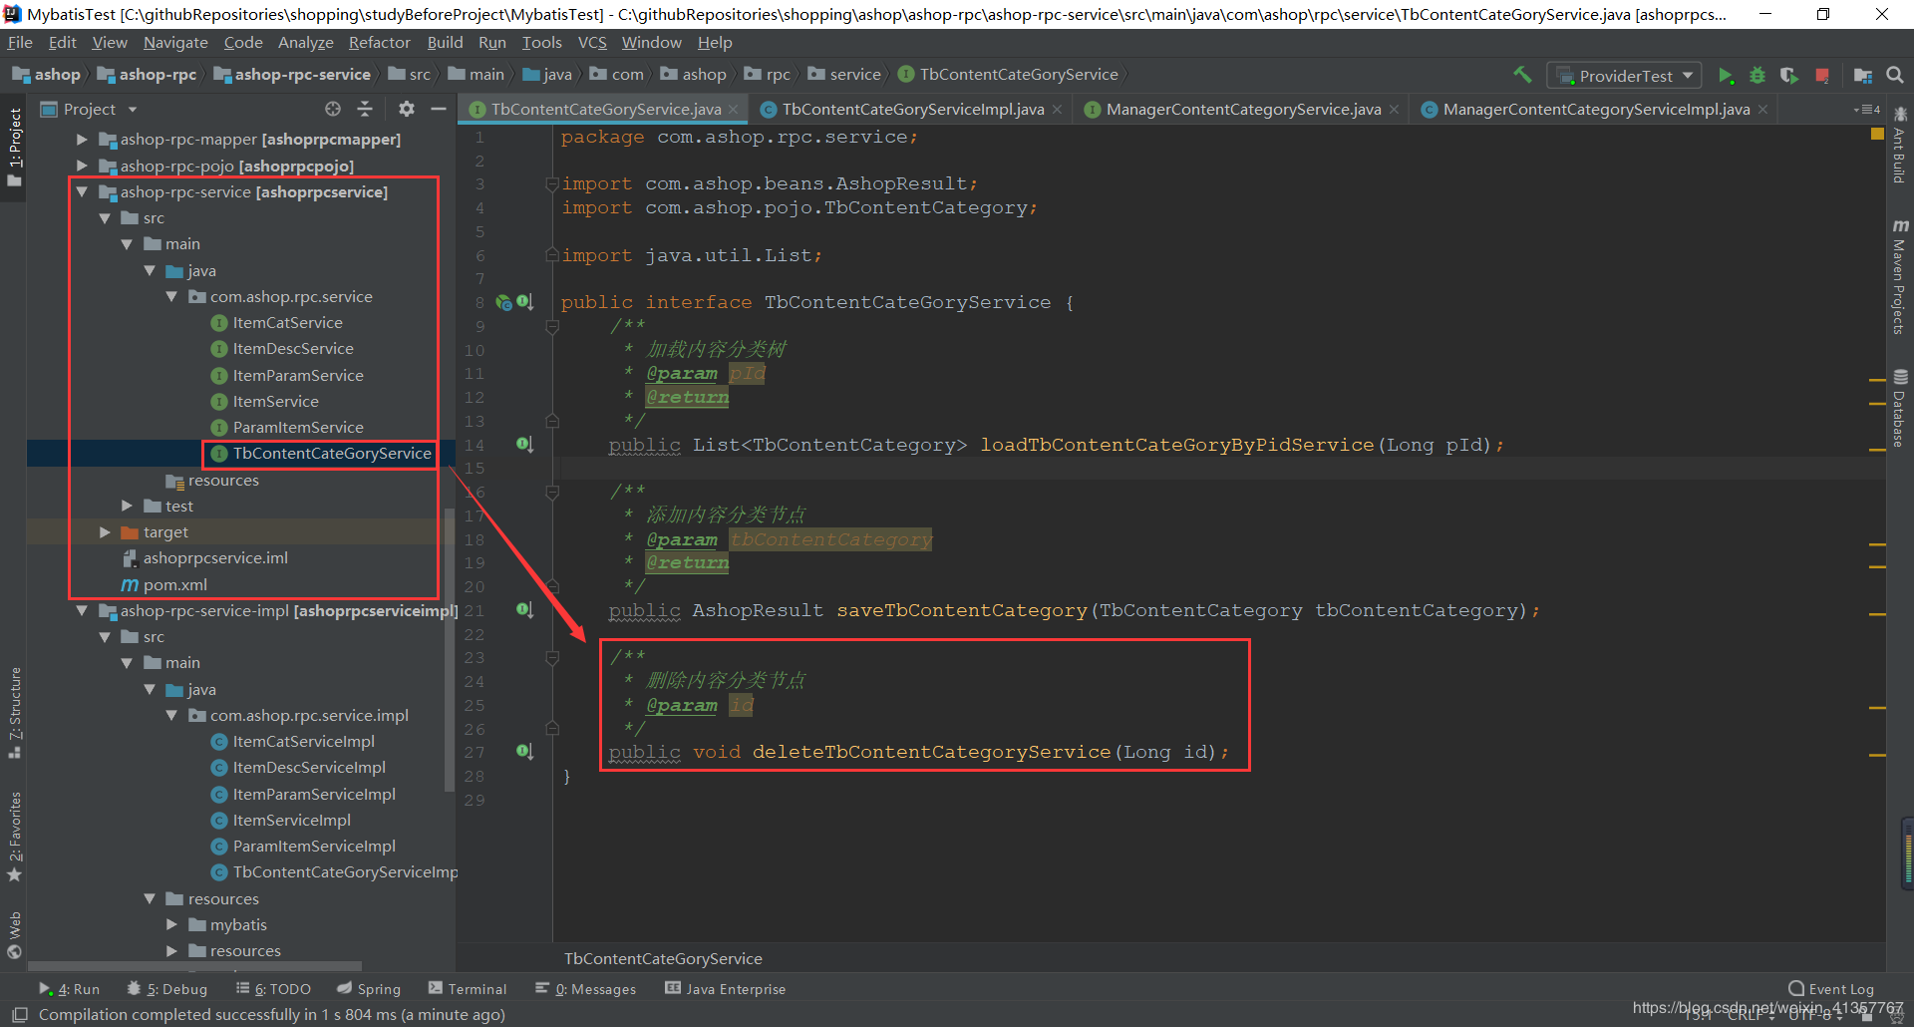Close the TbContentCateGoryService.java tab
The height and width of the screenshot is (1027, 1914).
tap(734, 110)
